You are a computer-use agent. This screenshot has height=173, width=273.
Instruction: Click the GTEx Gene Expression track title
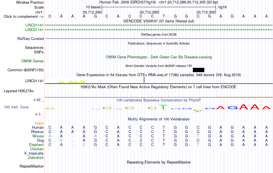pyautogui.click(x=159, y=75)
